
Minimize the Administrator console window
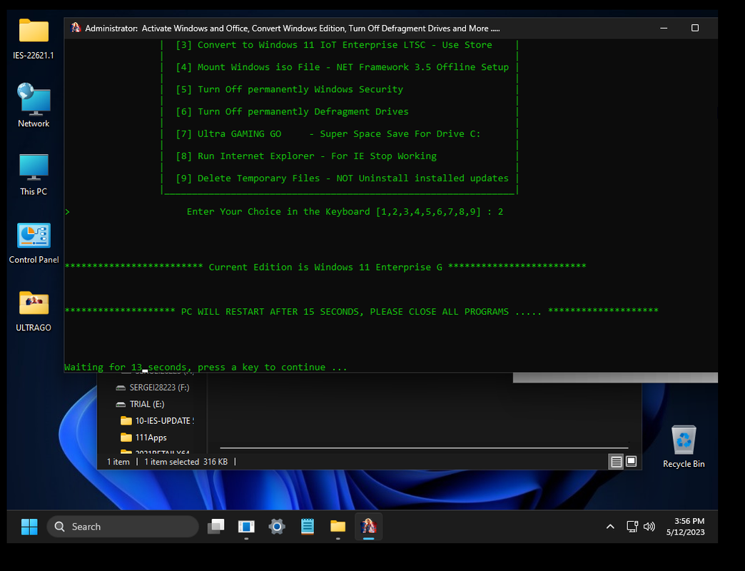(664, 28)
